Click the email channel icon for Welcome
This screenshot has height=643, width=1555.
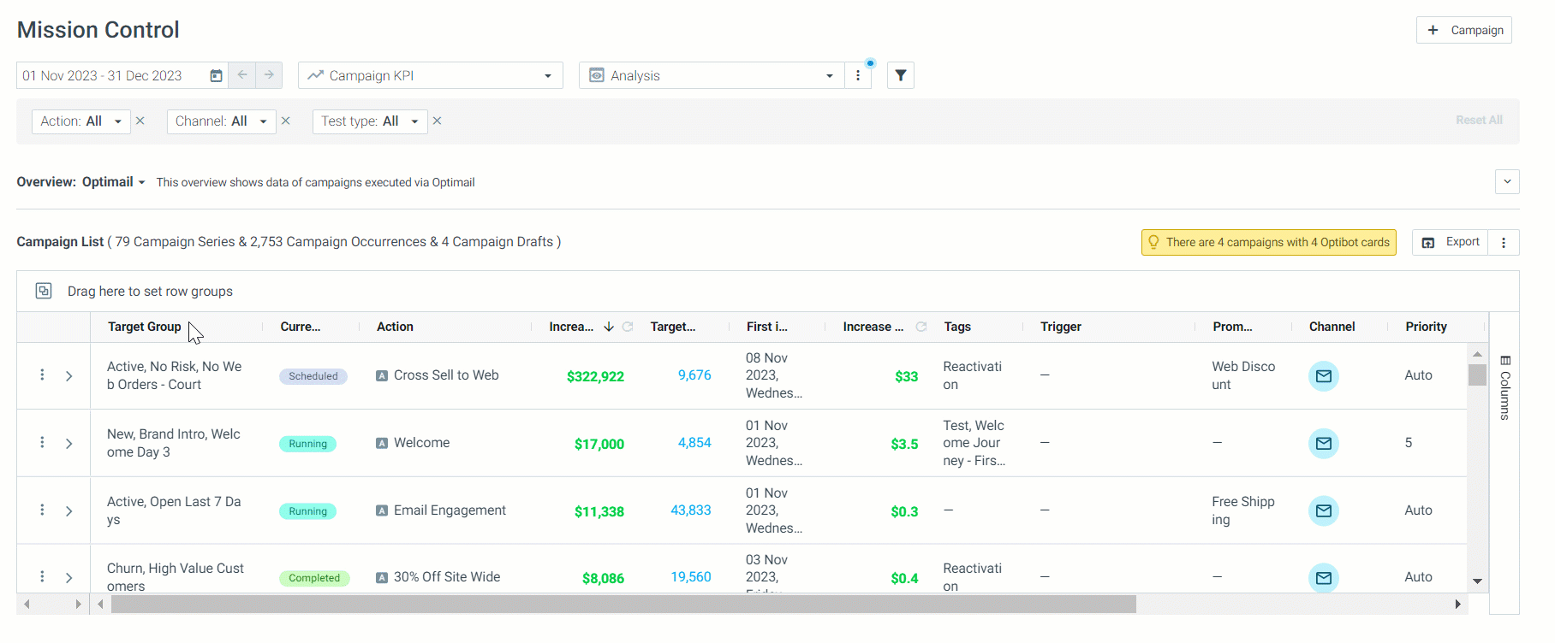tap(1323, 443)
